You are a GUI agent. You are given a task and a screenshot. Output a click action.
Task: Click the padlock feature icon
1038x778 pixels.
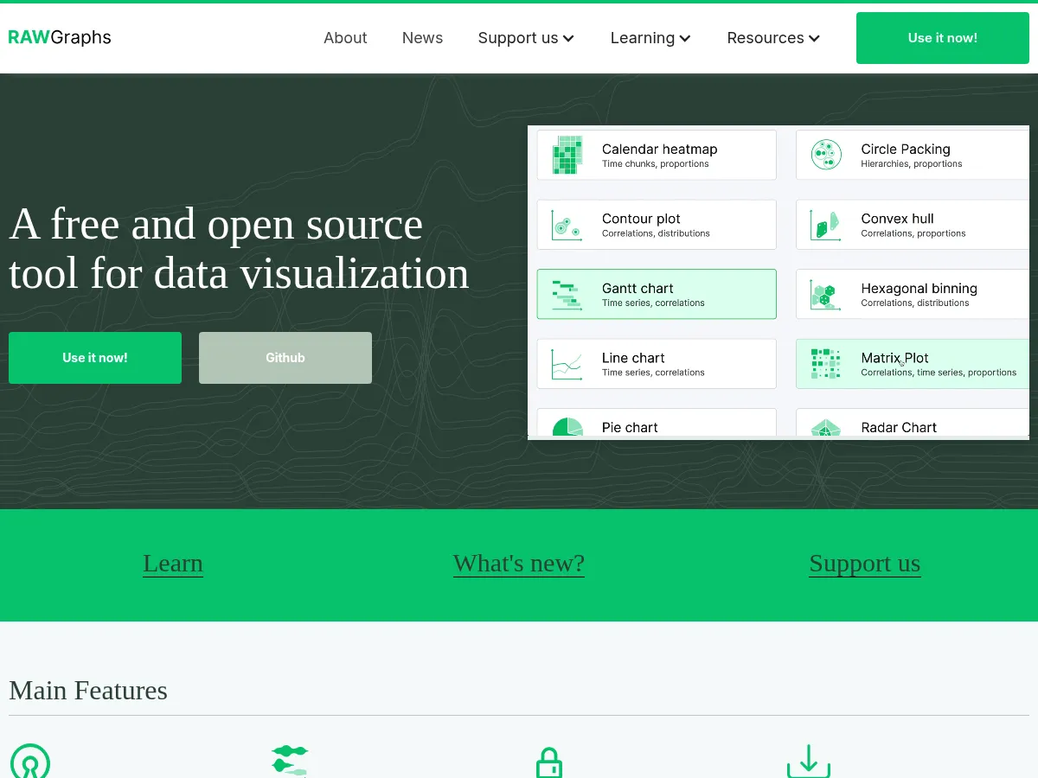tap(549, 762)
